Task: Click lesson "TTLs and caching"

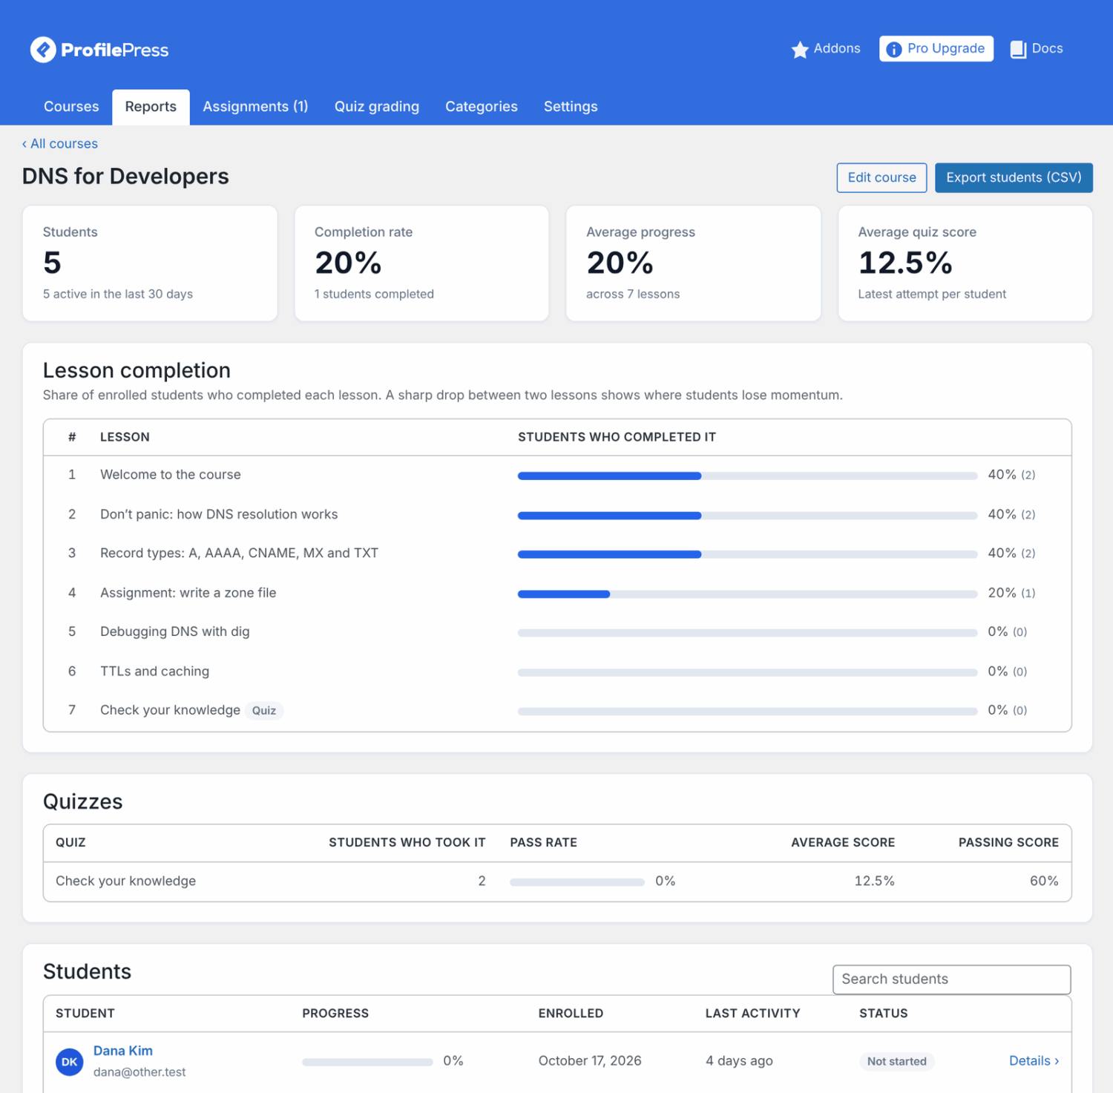Action: pyautogui.click(x=154, y=672)
